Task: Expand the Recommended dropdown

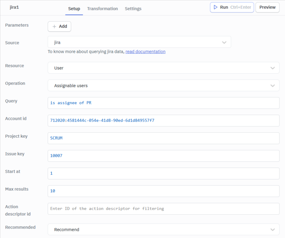Action: 163,229
